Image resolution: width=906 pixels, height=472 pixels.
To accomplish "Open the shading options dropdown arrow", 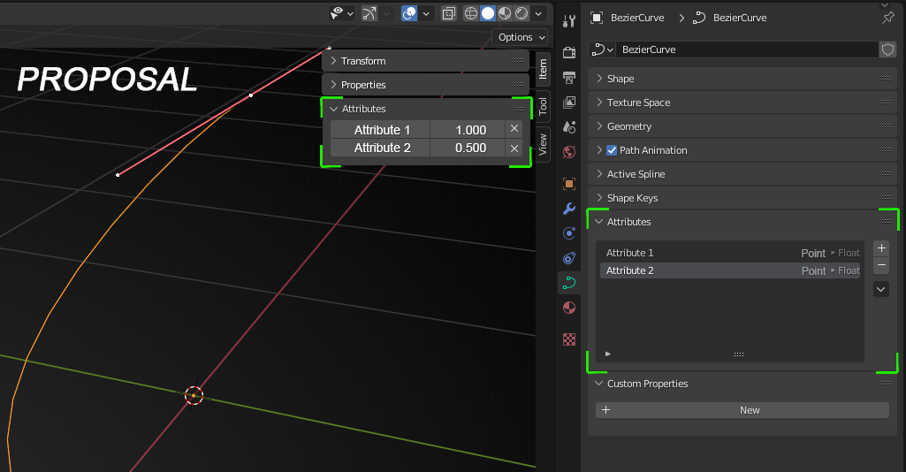I will click(538, 12).
